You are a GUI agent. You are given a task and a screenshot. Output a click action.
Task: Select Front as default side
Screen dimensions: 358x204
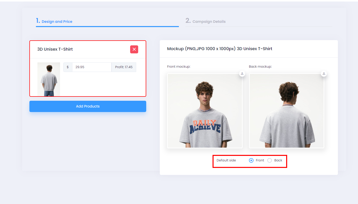(x=251, y=160)
